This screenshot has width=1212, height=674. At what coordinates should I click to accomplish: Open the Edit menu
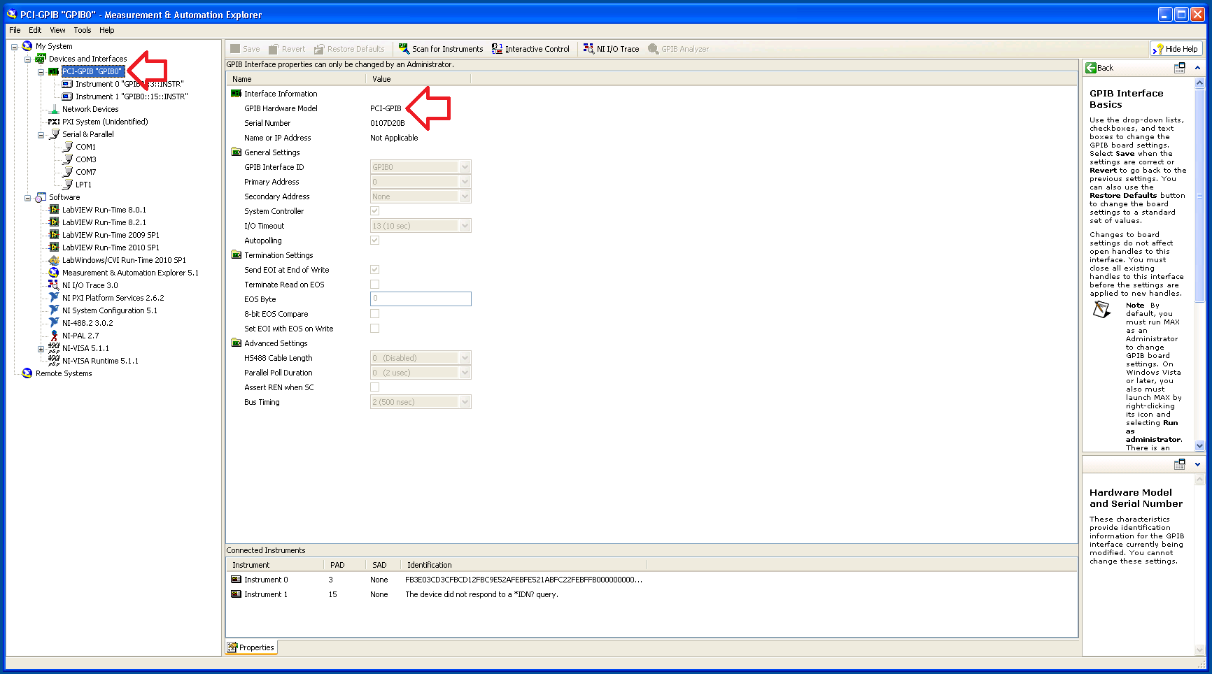pyautogui.click(x=35, y=30)
